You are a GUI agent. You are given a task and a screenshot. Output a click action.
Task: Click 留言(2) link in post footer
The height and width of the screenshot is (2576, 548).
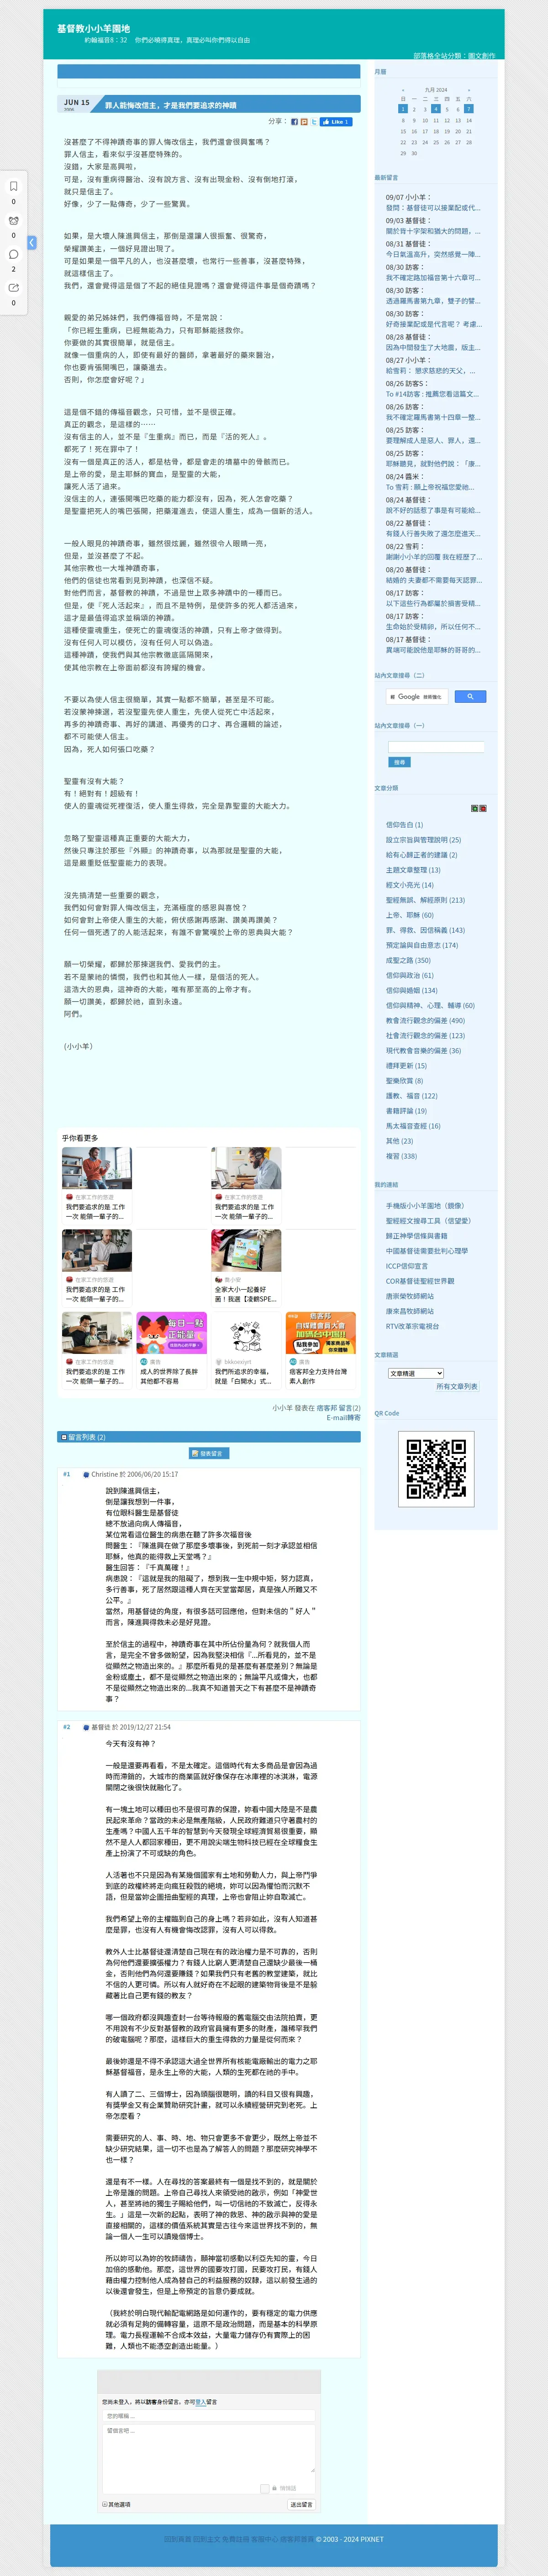click(350, 1408)
